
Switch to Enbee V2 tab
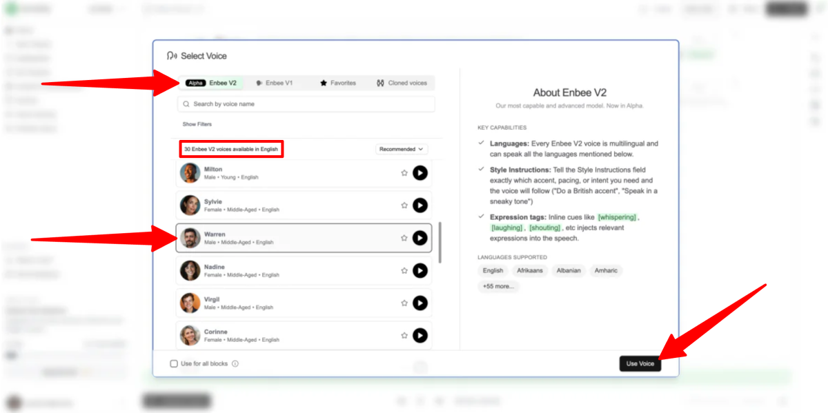(211, 83)
